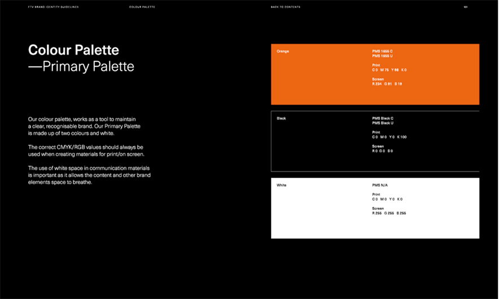Select the Colour Palette header section label
Image resolution: width=499 pixels, height=299 pixels.
[x=142, y=7]
